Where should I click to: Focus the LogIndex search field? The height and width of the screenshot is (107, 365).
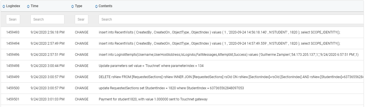pyautogui.click(x=13, y=19)
